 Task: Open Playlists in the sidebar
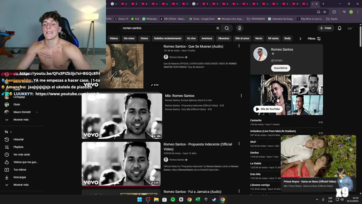[x=18, y=147]
